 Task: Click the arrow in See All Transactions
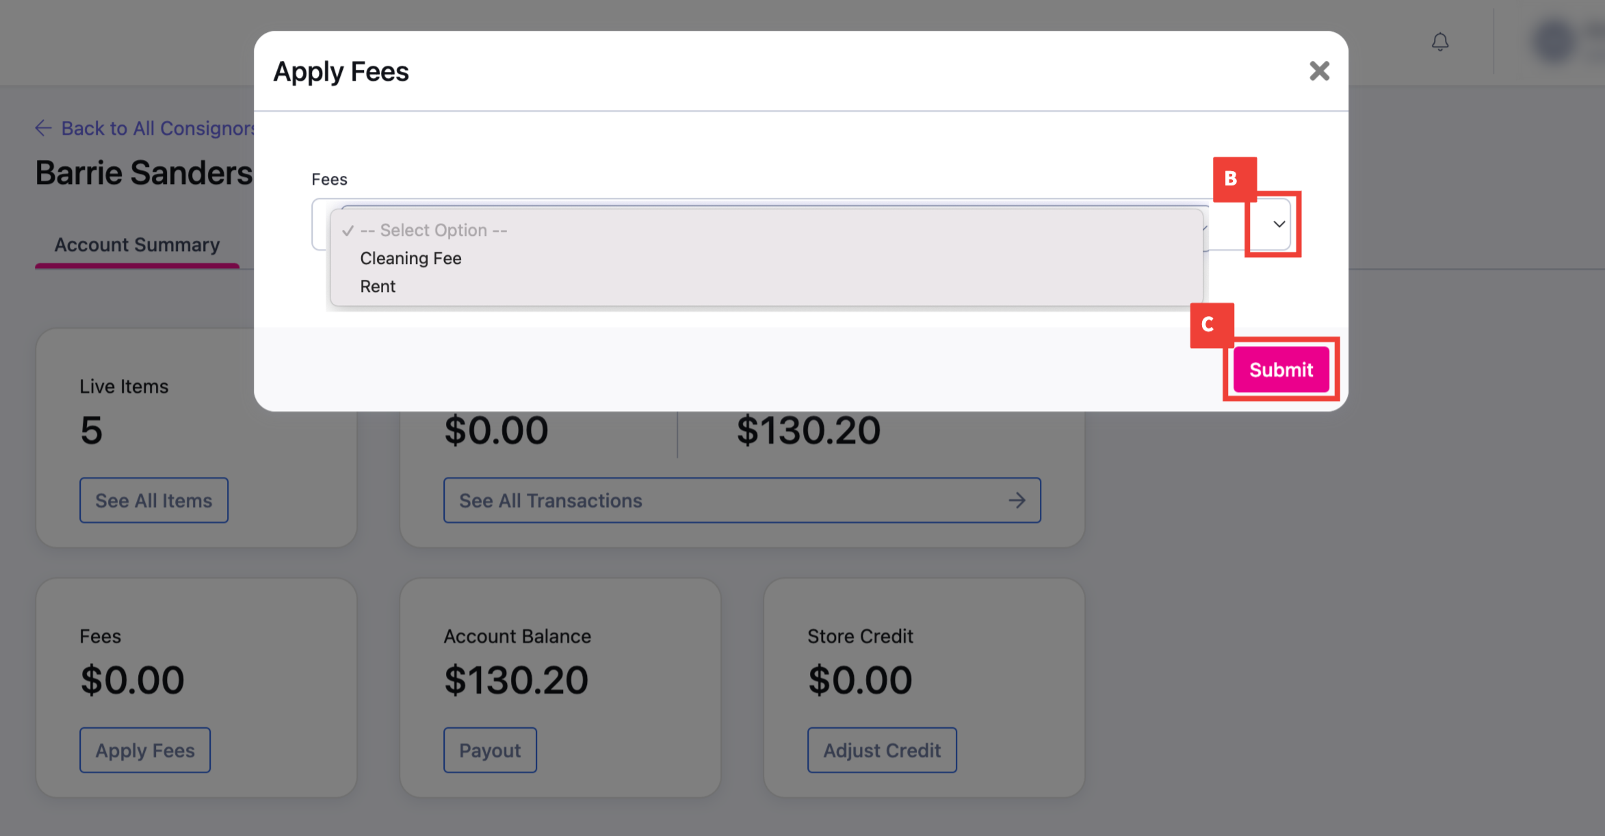(x=1017, y=500)
